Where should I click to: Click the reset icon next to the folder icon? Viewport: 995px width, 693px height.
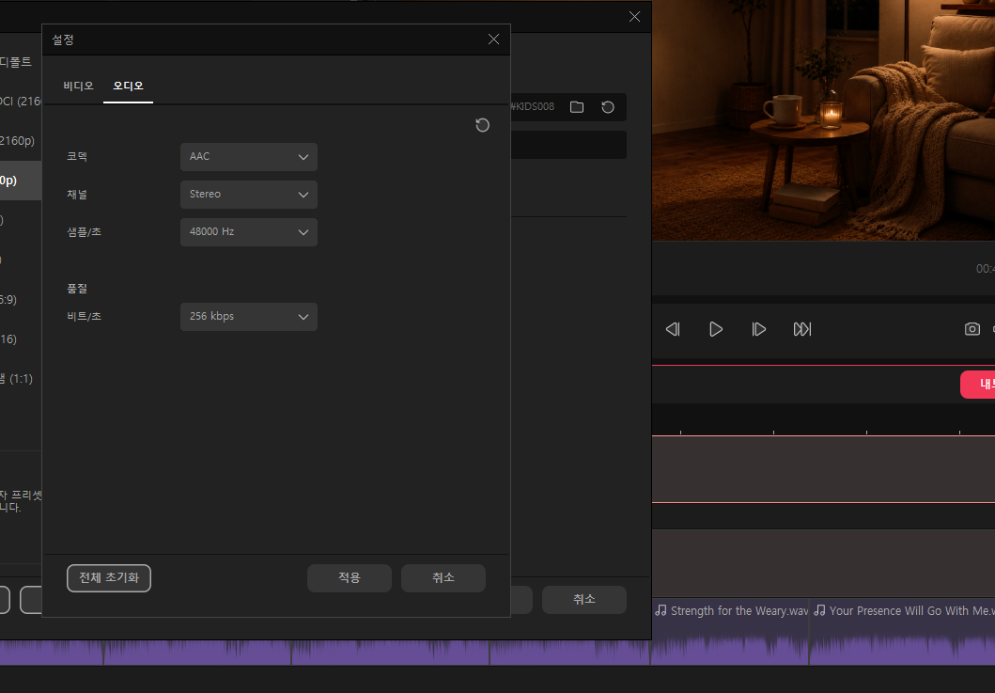(608, 106)
